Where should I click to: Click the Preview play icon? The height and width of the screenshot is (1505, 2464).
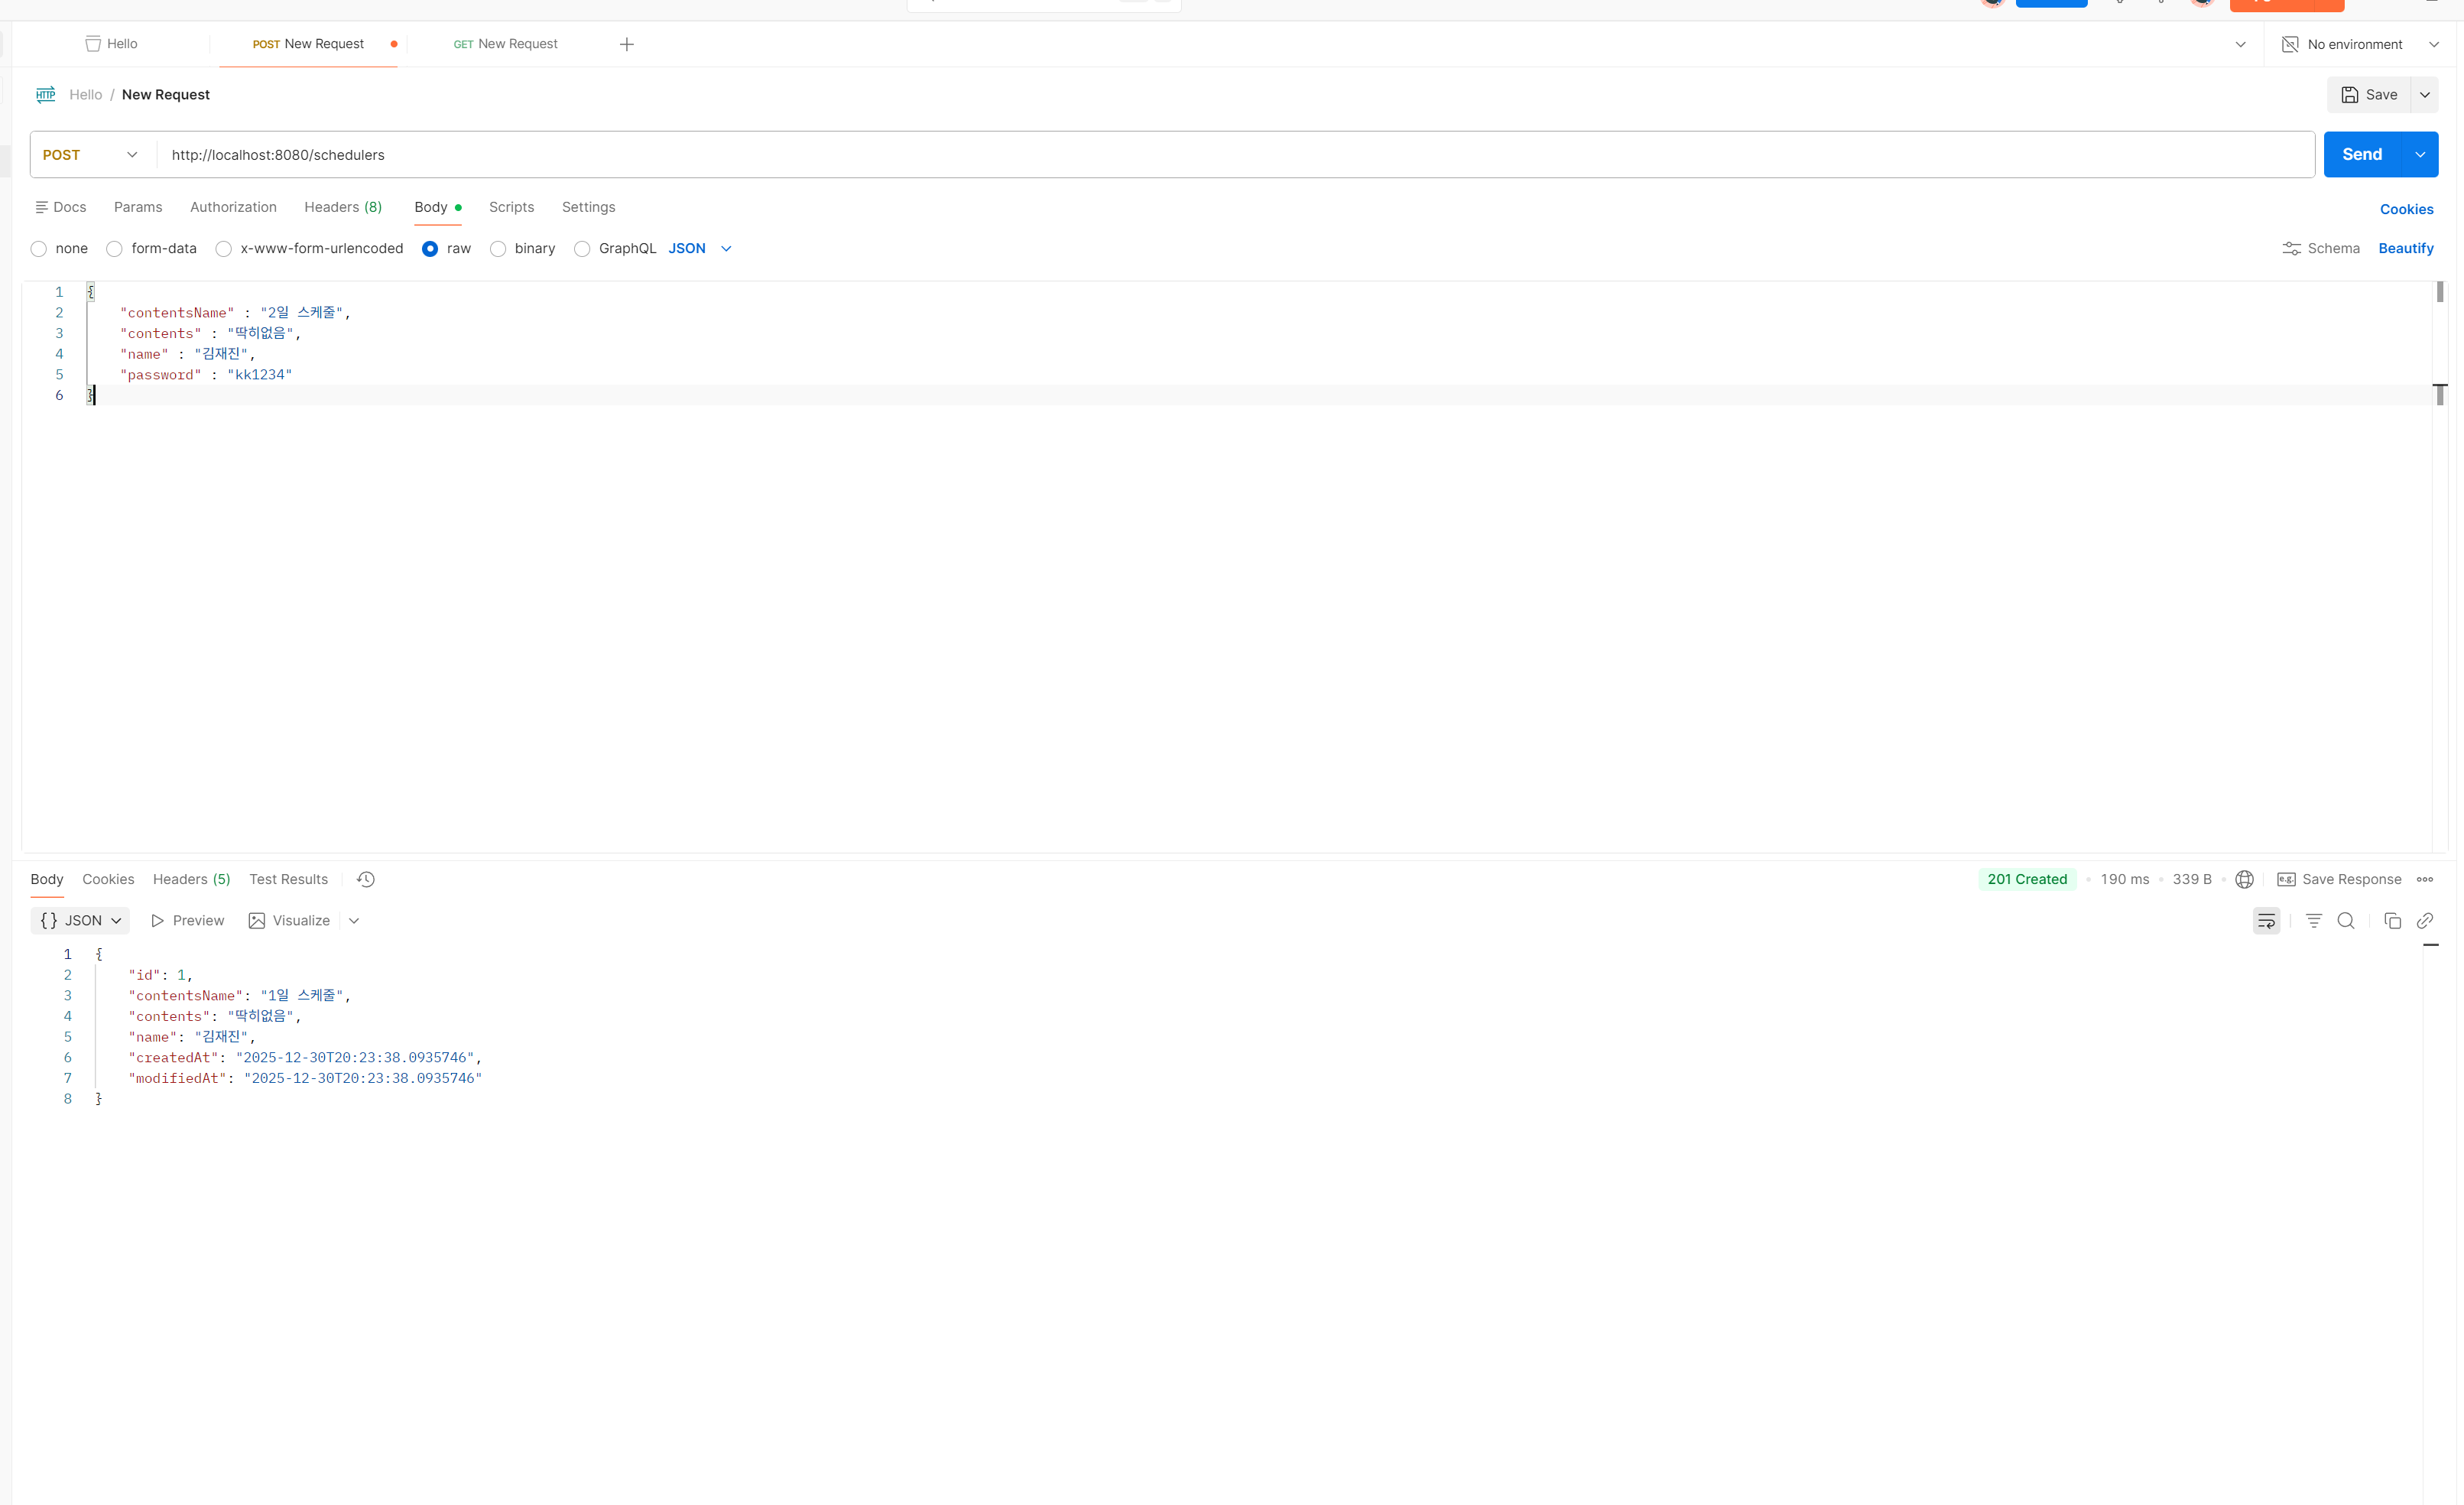point(157,921)
